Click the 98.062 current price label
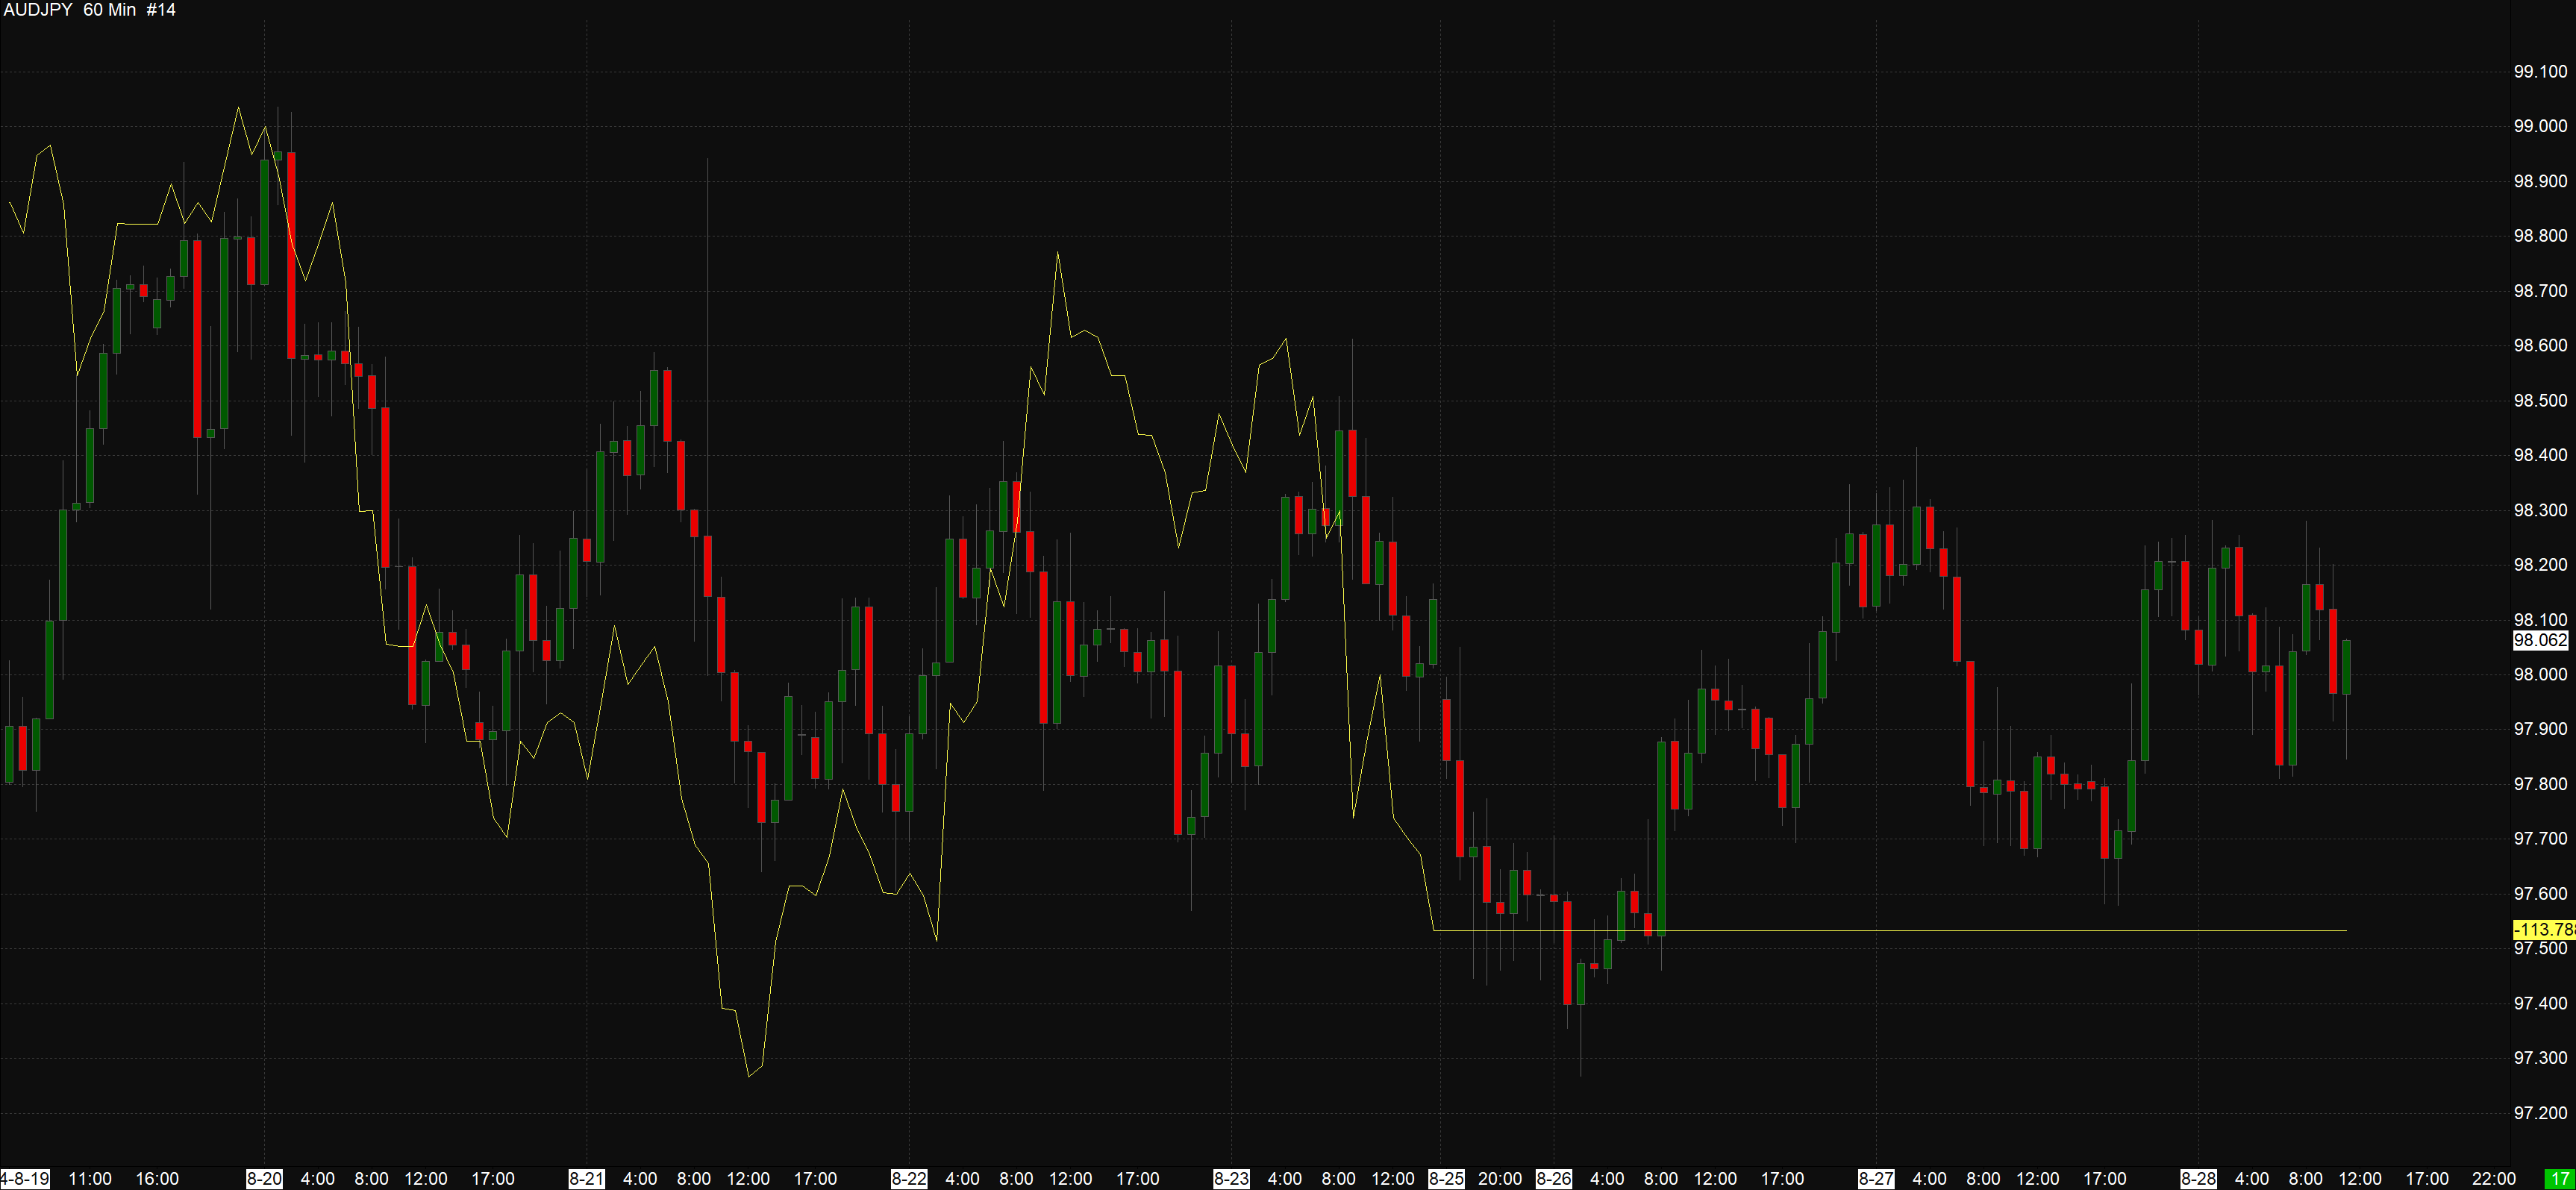 [2540, 640]
